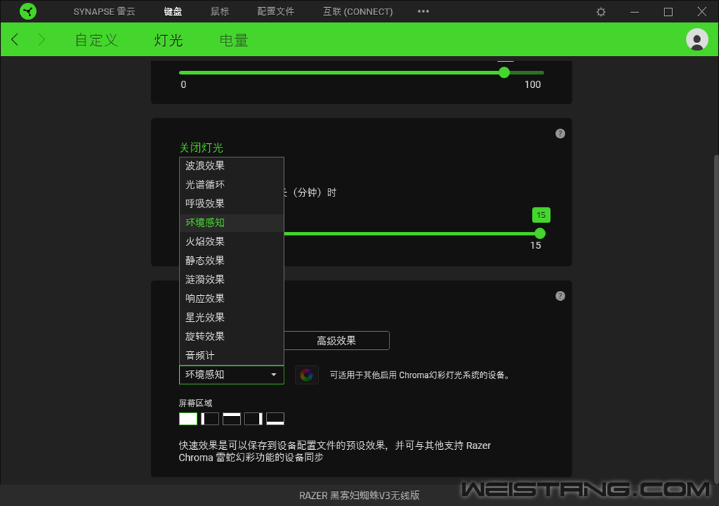Open the 互联 (CONNECT) tab
This screenshot has width=719, height=506.
tap(357, 12)
